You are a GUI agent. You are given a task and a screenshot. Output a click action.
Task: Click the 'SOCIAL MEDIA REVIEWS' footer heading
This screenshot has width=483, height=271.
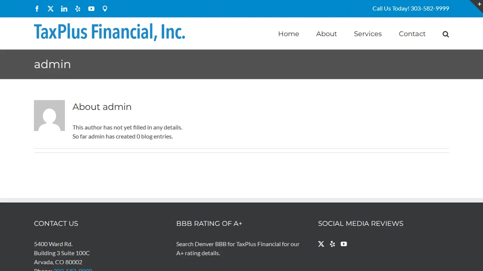(x=361, y=224)
